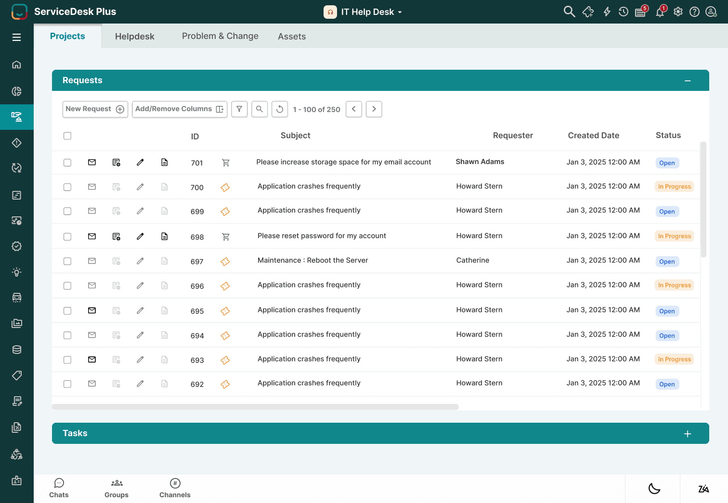
Task: Expand the Tasks panel with plus
Action: click(688, 434)
